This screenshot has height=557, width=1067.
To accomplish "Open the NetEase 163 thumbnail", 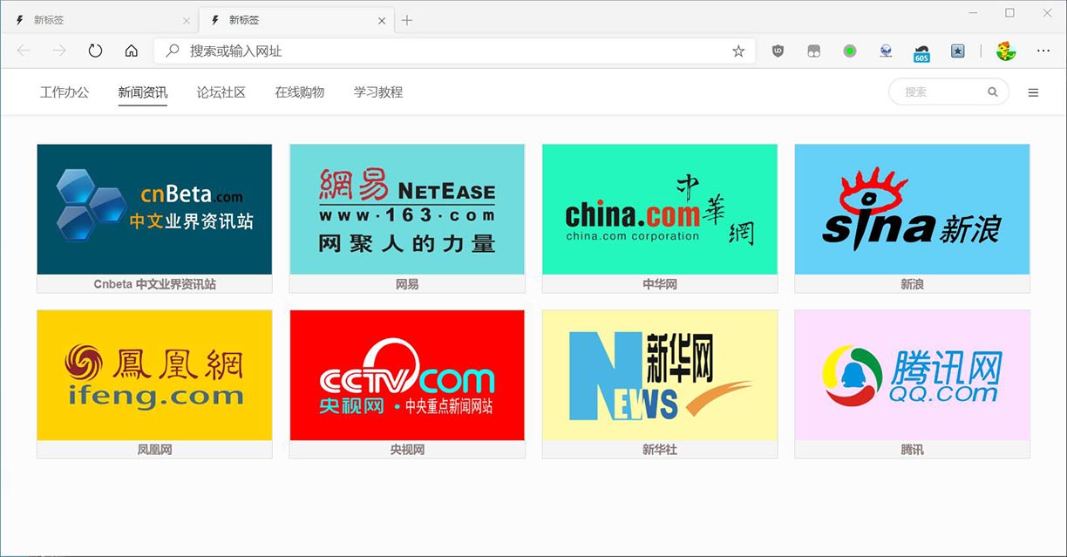I will pos(407,209).
